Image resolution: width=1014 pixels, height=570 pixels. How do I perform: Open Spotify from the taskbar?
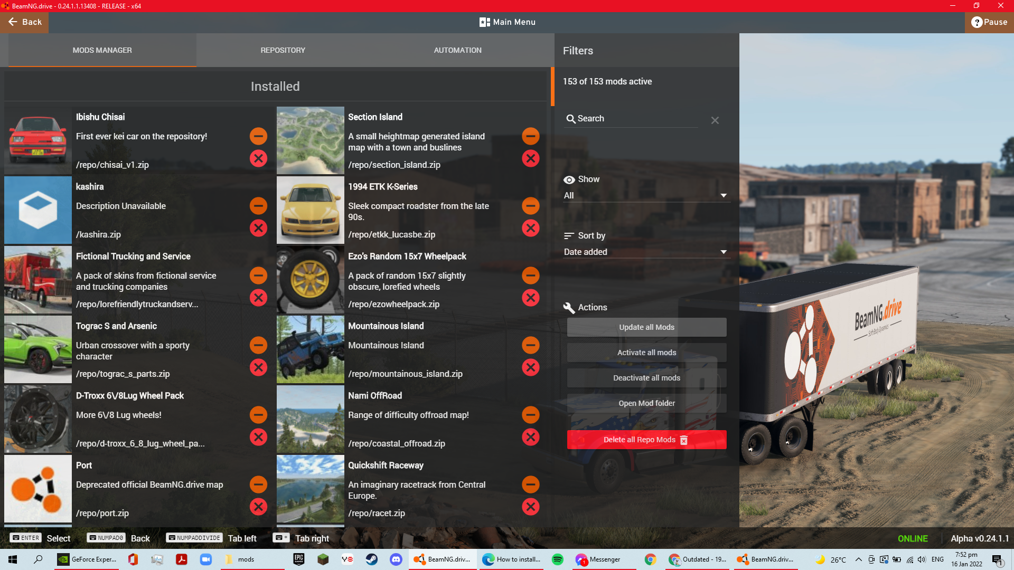(557, 559)
